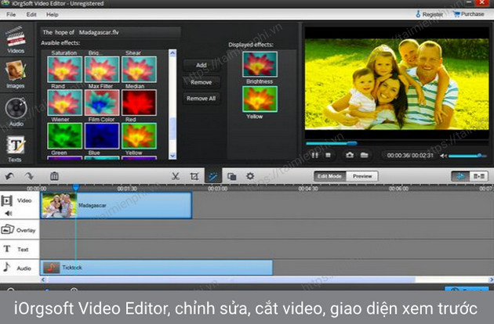Click the Purchase link
Screen dimensions: 494x324
[x=468, y=14]
